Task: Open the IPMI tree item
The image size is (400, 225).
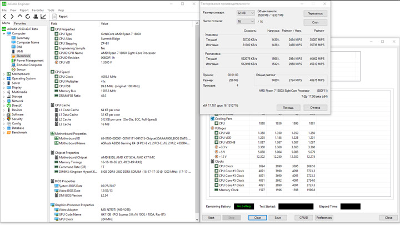Action: tap(19, 51)
